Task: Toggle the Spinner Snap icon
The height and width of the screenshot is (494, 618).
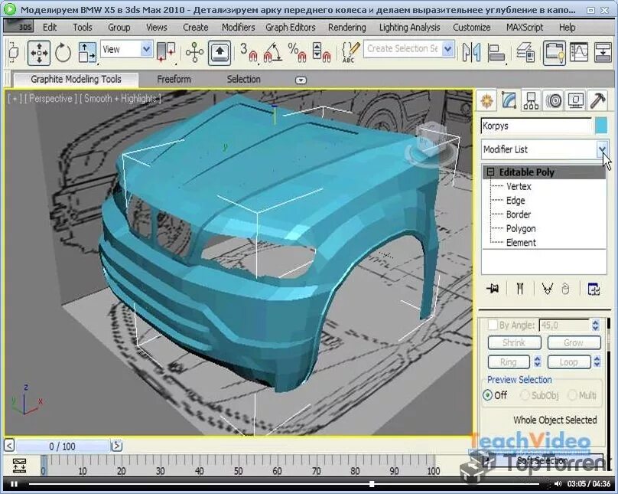Action: click(321, 53)
